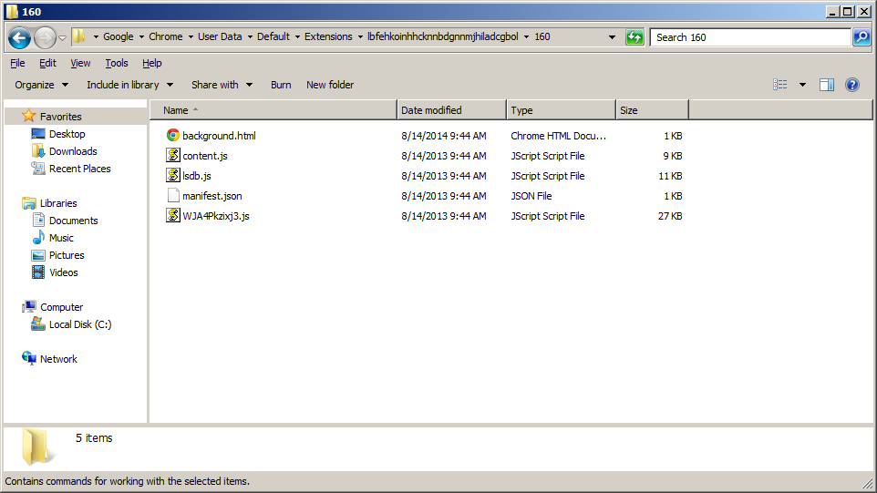The width and height of the screenshot is (877, 493).
Task: Toggle the preview pane icon
Action: pos(827,85)
